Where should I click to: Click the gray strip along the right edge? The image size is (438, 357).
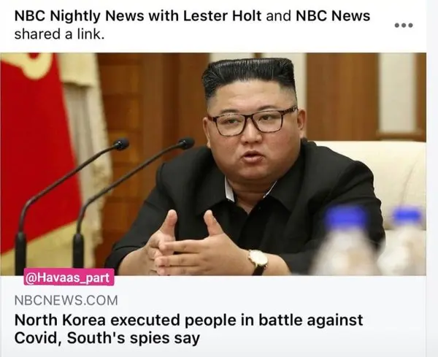432,178
